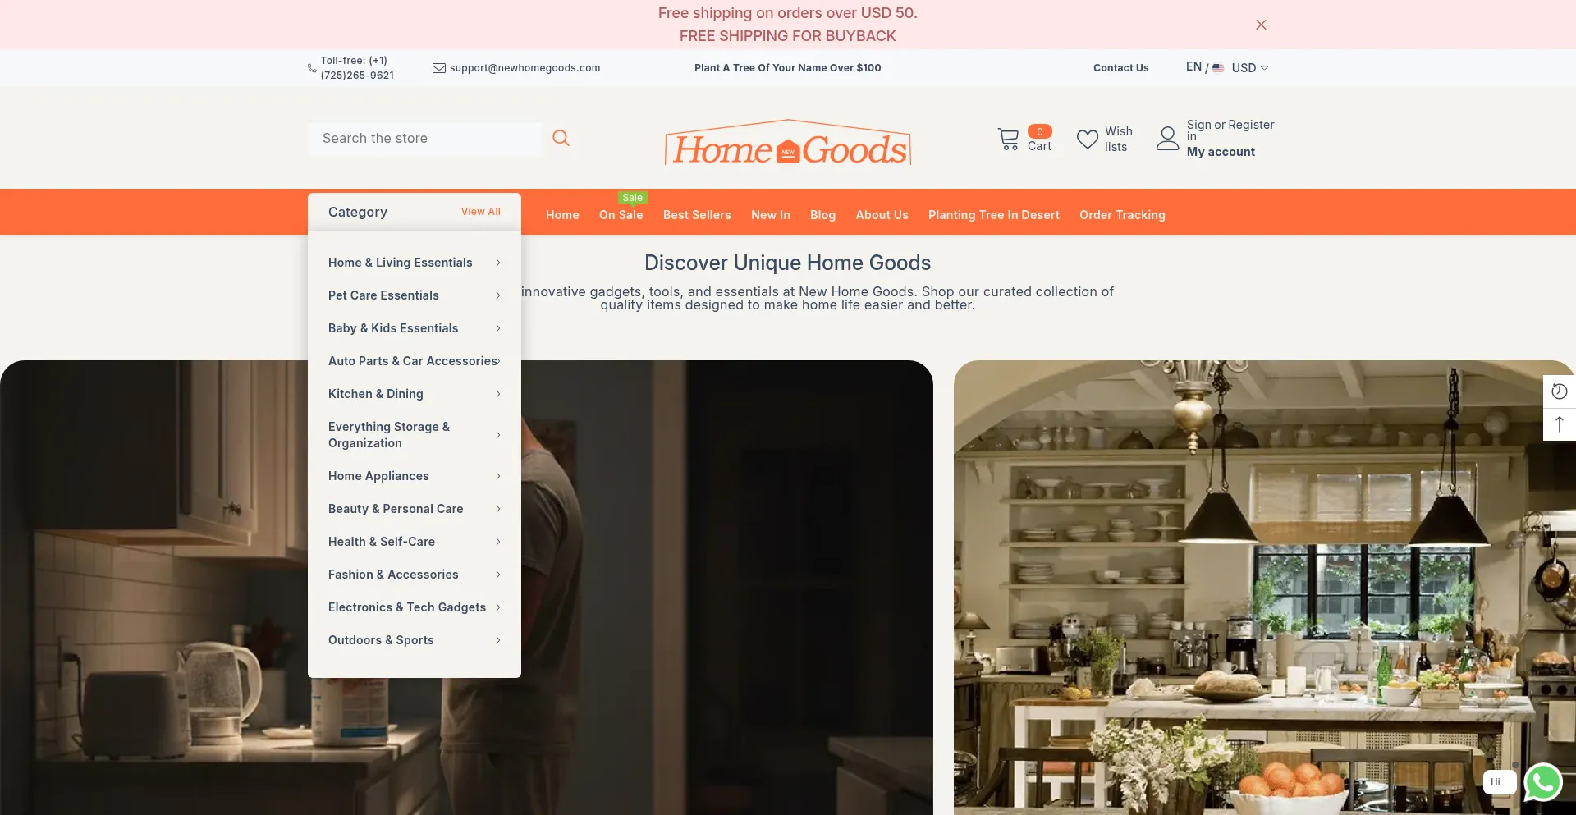This screenshot has width=1576, height=815.
Task: Open the About Us page
Action: [x=882, y=215]
